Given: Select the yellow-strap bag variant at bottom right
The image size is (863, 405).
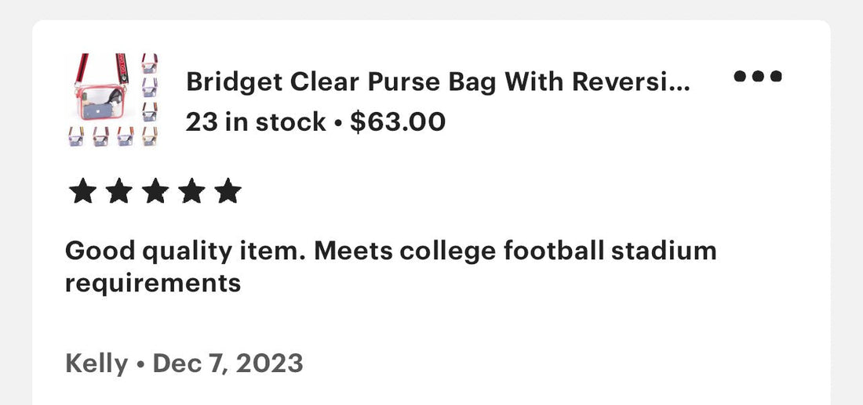Looking at the screenshot, I should click(150, 136).
